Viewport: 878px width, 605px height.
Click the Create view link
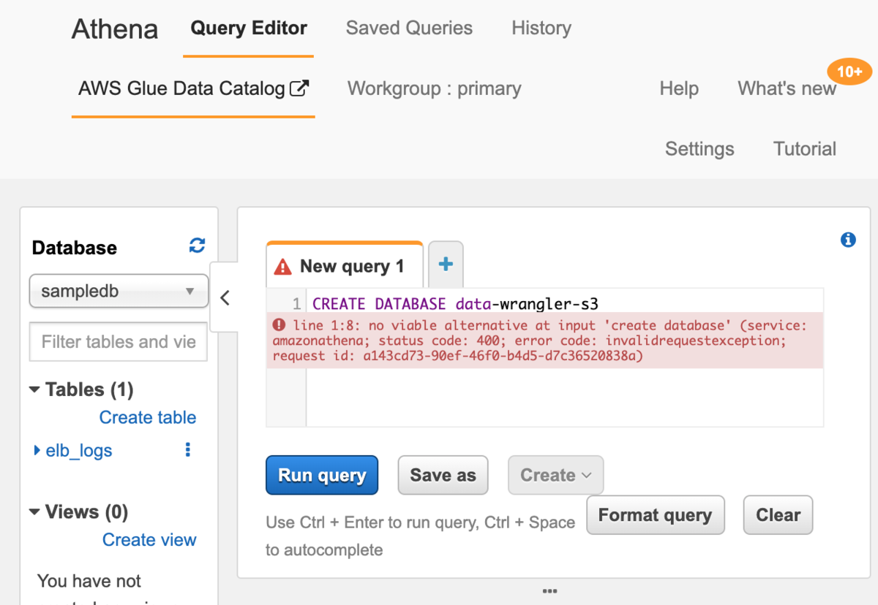149,540
